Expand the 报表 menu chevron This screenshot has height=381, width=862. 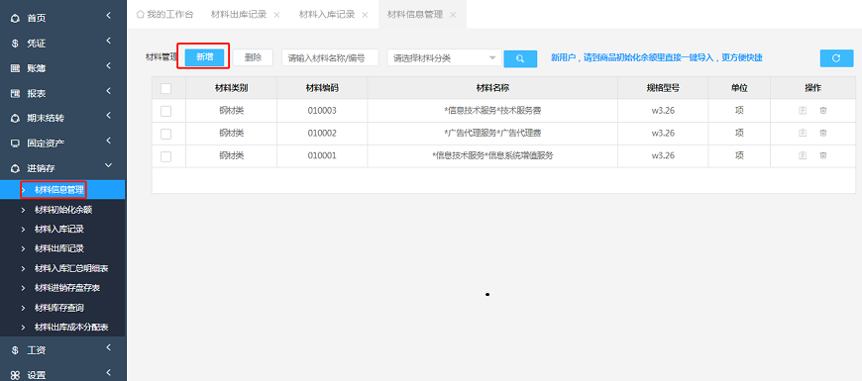(109, 91)
